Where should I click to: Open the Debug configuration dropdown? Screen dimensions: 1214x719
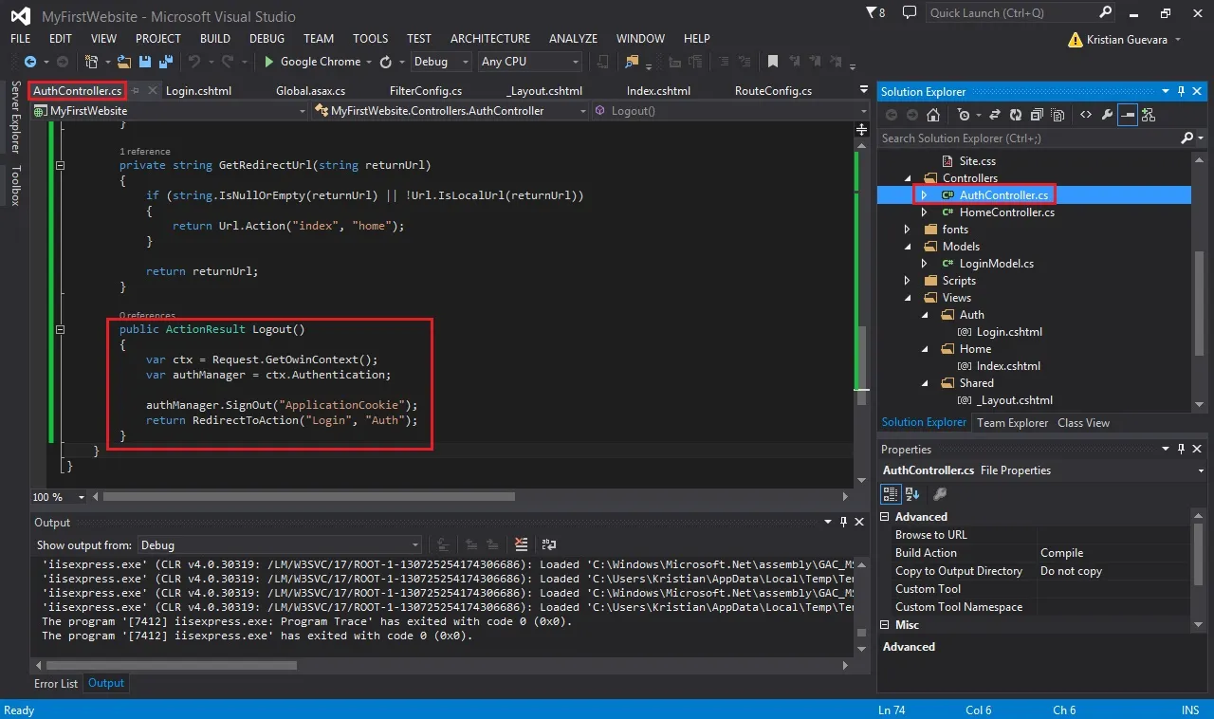441,62
